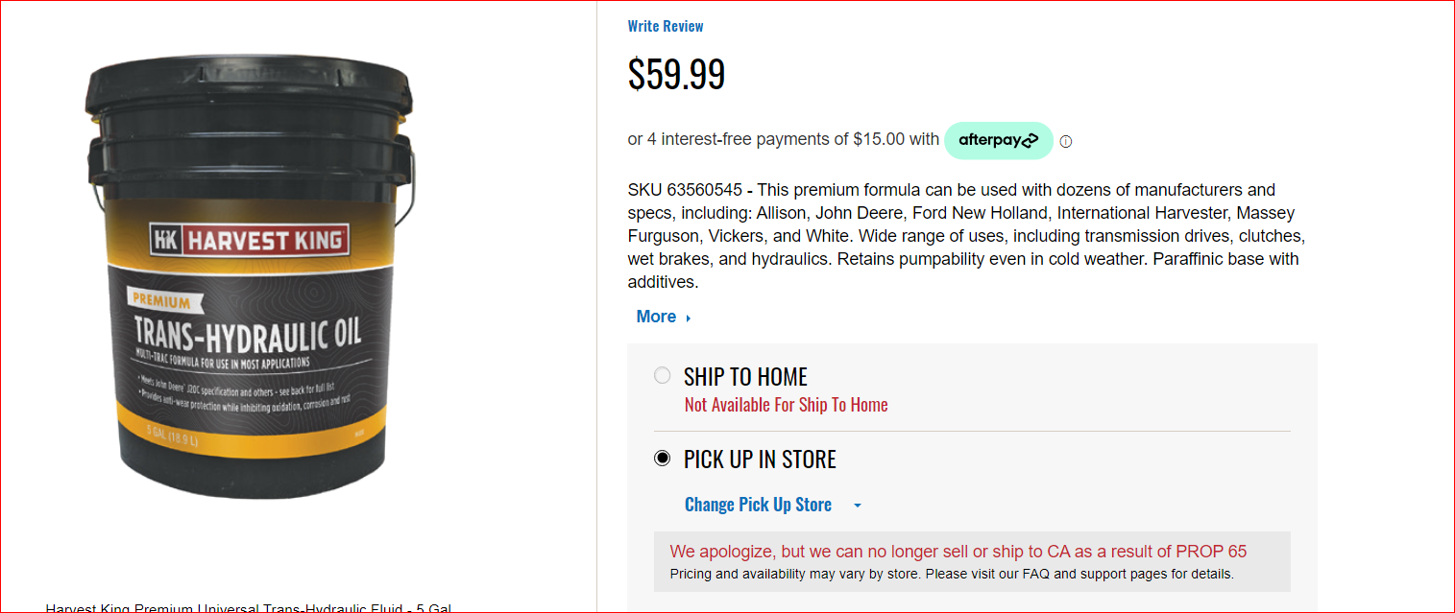
Task: Click the More link under description
Action: click(x=656, y=317)
